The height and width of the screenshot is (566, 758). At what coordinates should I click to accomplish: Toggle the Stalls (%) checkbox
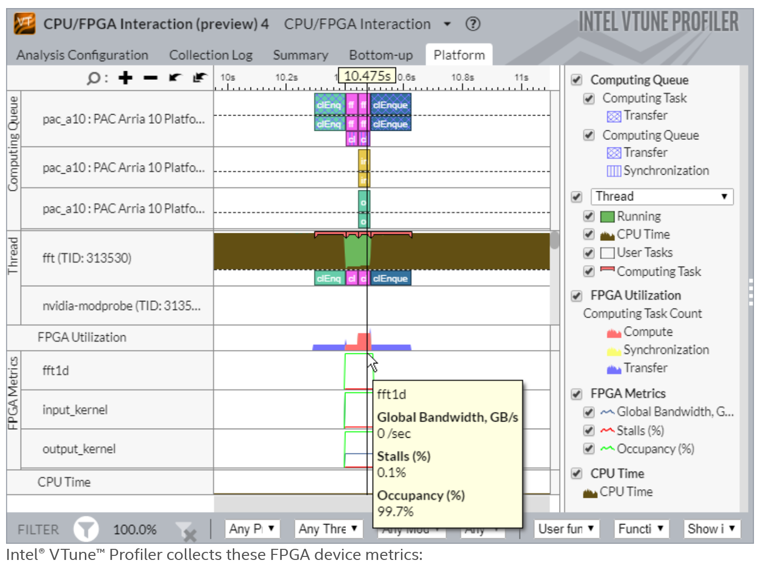(x=588, y=431)
